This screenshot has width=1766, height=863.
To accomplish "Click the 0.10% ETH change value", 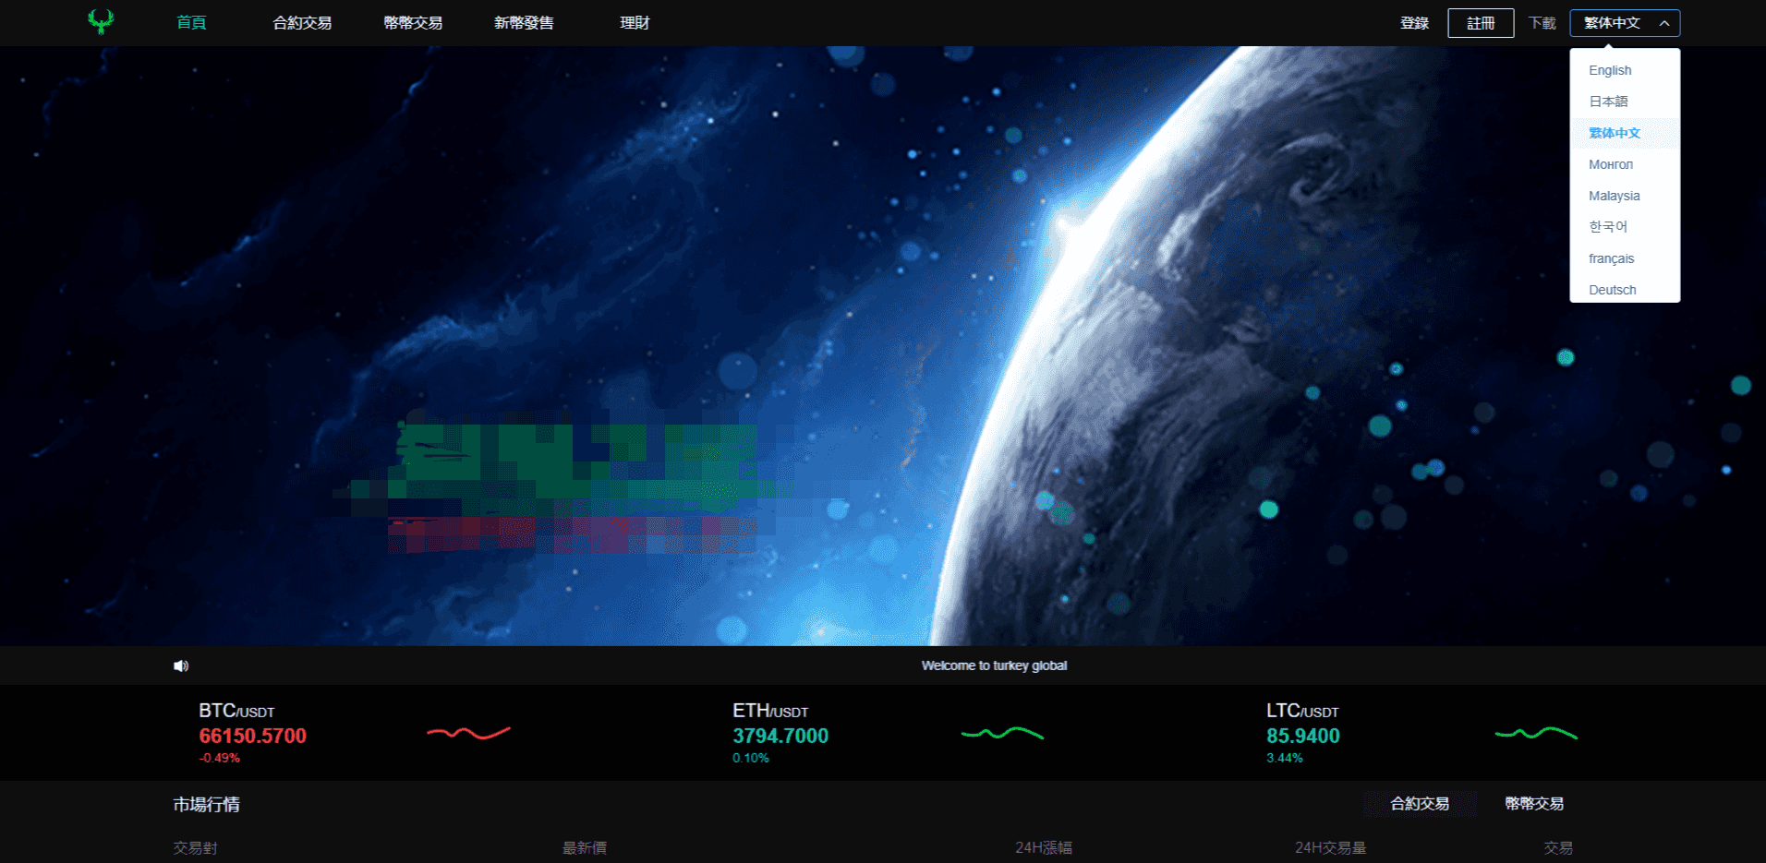I will pyautogui.click(x=751, y=758).
